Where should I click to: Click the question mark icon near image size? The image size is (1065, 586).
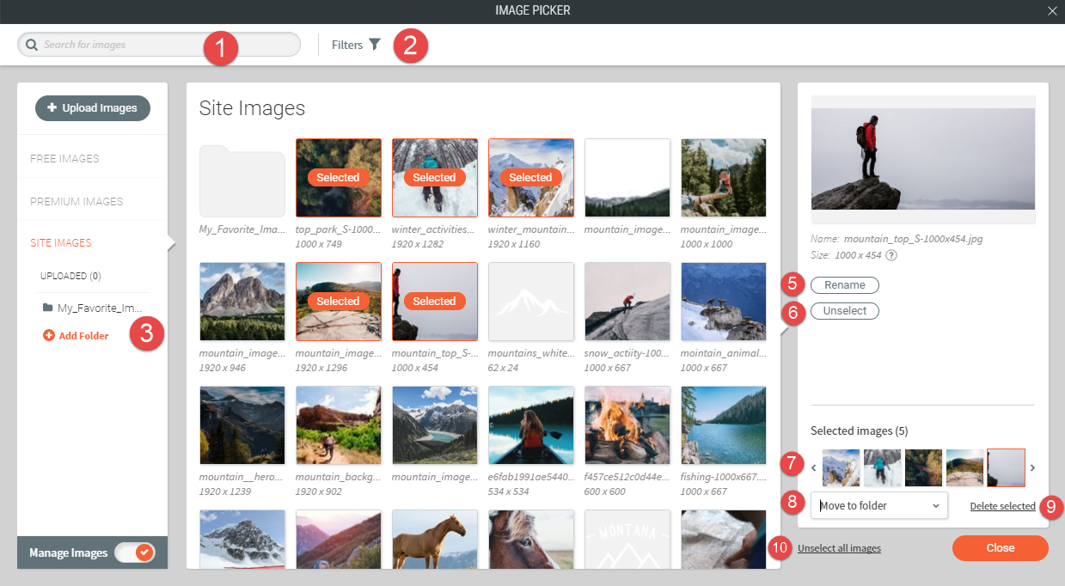click(891, 254)
